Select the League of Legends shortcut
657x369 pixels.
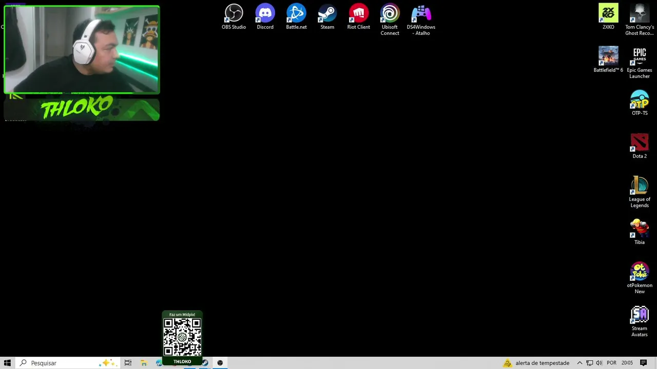(640, 192)
